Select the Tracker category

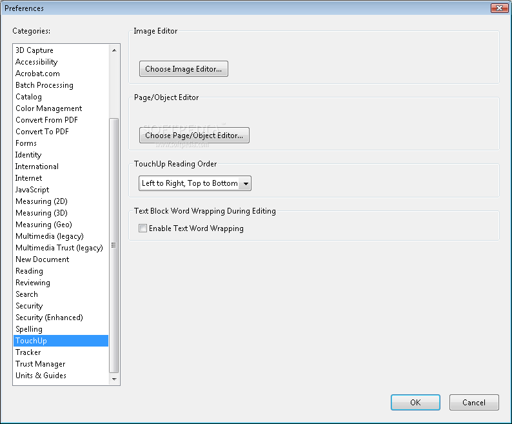tap(61, 352)
